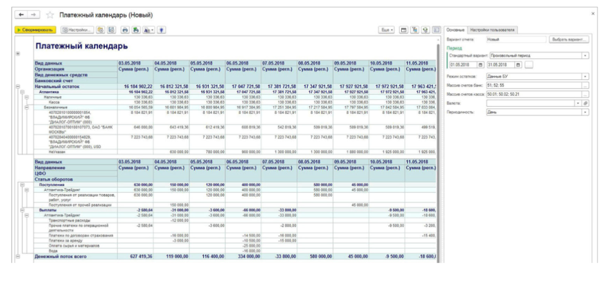The width and height of the screenshot is (614, 282).
Task: Open calendar for end date 31.05.2018
Action: 519,65
